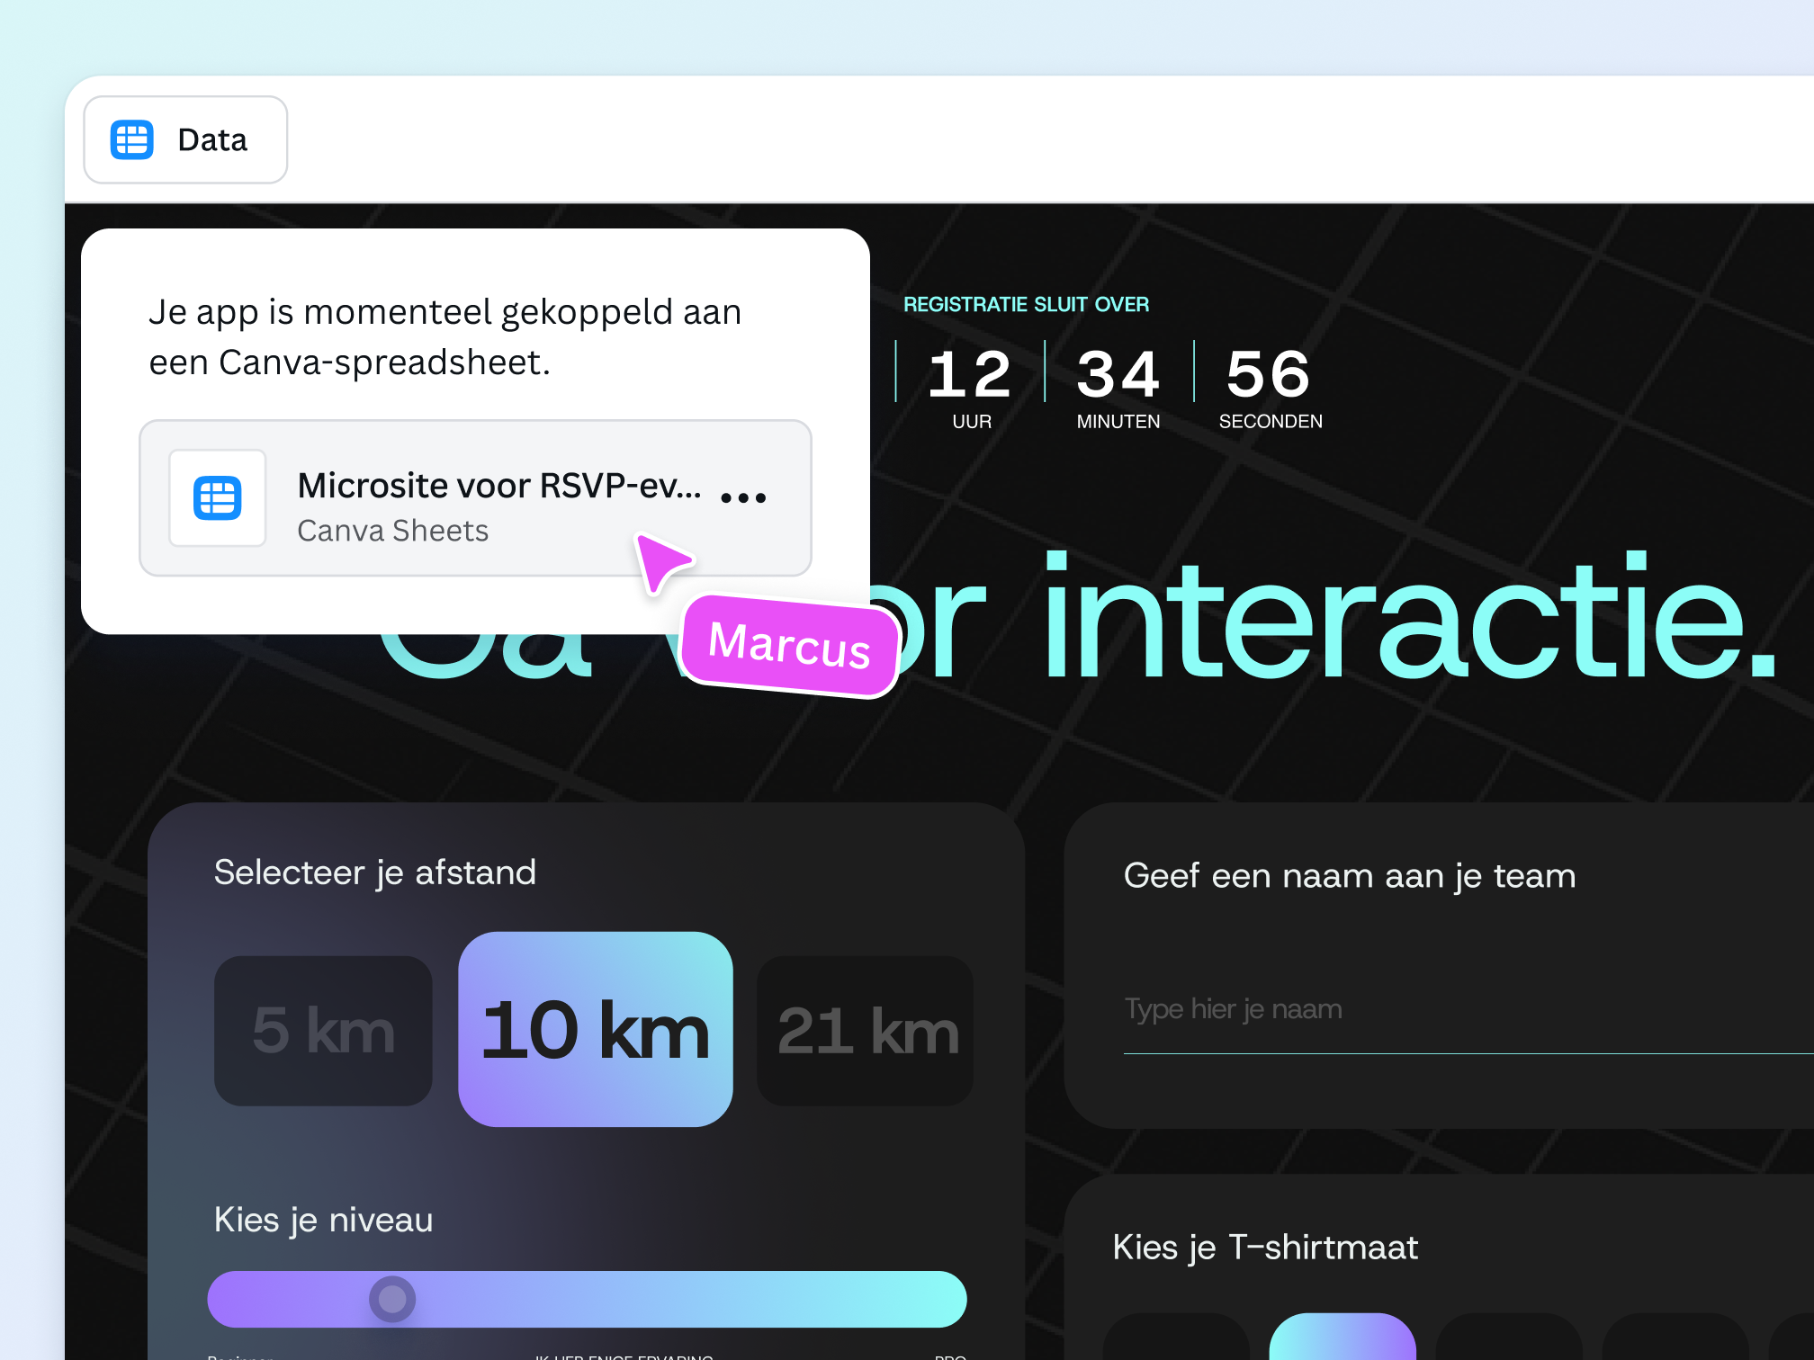
Task: Click the 'Kies je niveau' label
Action: coord(324,1221)
